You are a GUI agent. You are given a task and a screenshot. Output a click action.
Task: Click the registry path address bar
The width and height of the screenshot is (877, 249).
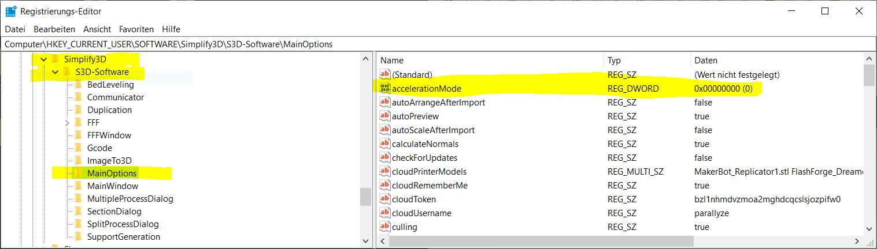438,44
